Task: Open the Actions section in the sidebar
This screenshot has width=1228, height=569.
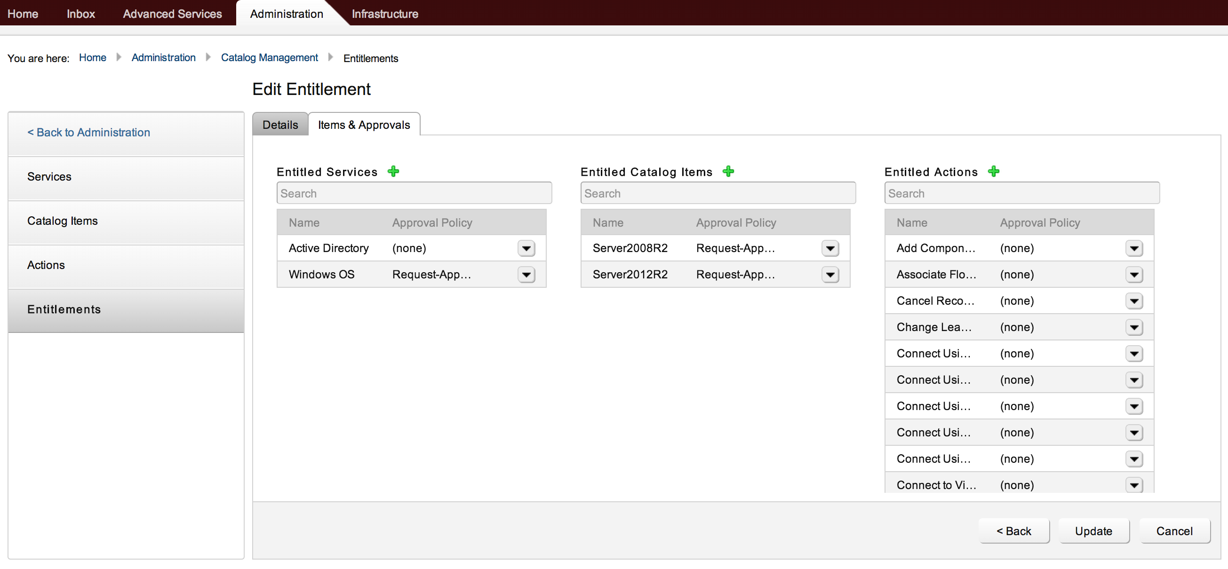Action: pyautogui.click(x=46, y=265)
